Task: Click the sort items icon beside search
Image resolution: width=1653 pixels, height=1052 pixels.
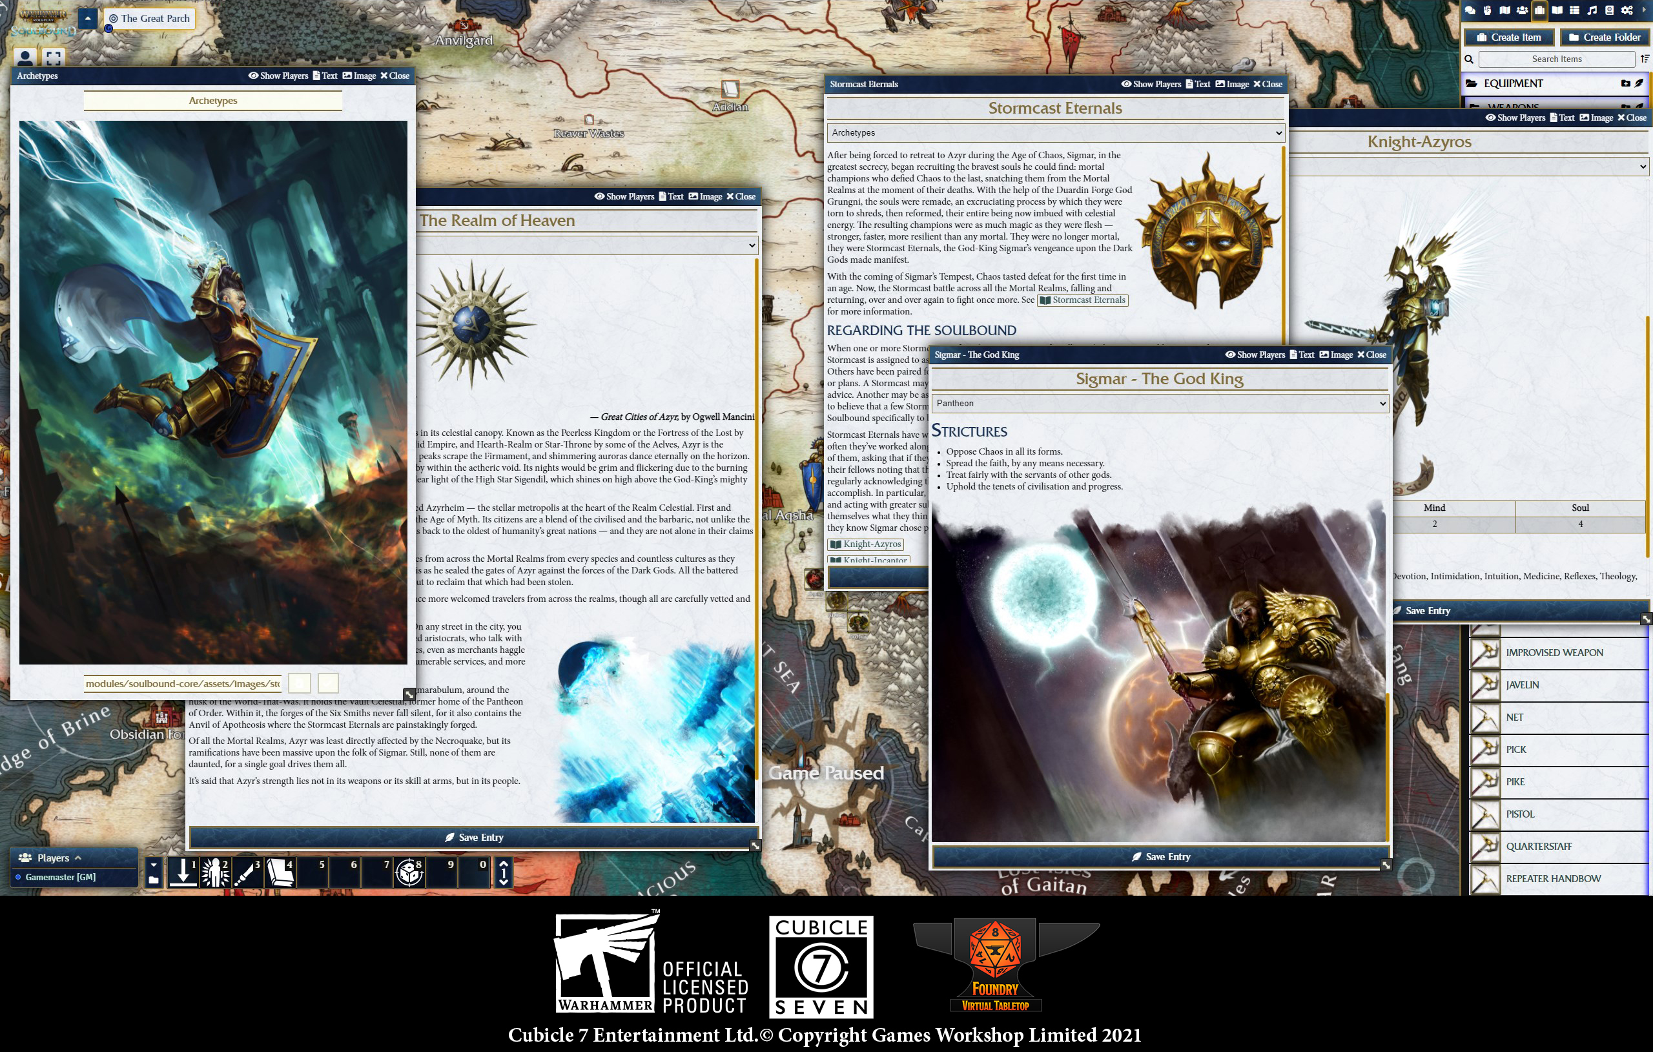Action: [1645, 59]
